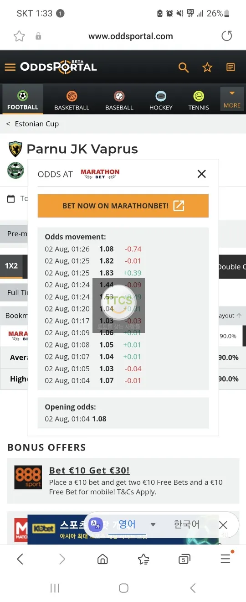Tap the www.oddsportal.com address bar
246x602 pixels.
131,36
